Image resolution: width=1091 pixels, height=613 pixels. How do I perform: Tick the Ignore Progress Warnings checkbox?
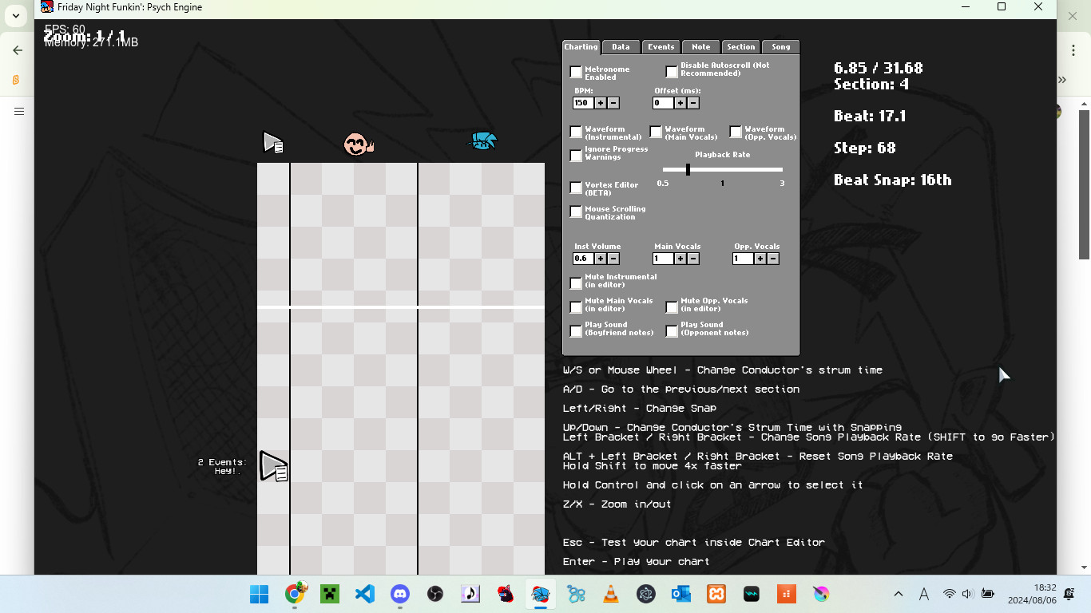[x=576, y=156]
